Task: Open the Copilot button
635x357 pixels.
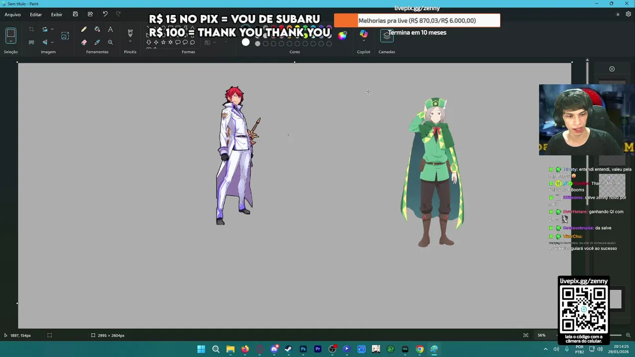Action: (x=364, y=34)
